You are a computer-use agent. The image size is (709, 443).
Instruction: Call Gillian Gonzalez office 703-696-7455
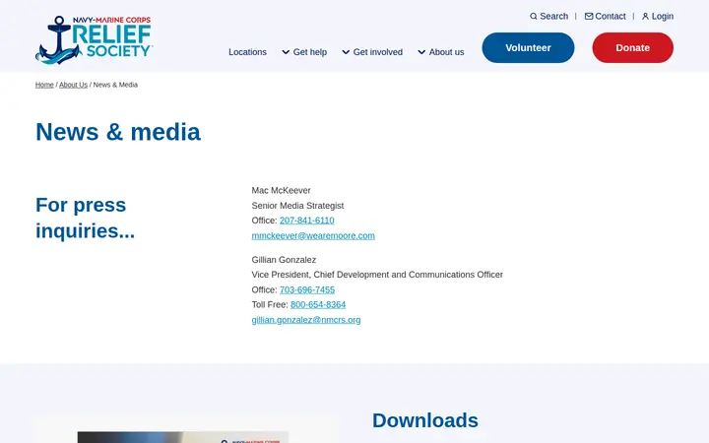(307, 289)
